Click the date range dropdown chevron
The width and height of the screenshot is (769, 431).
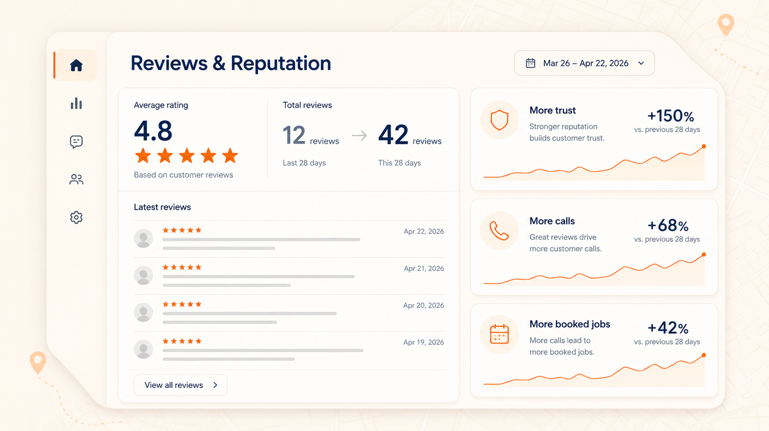pyautogui.click(x=641, y=63)
